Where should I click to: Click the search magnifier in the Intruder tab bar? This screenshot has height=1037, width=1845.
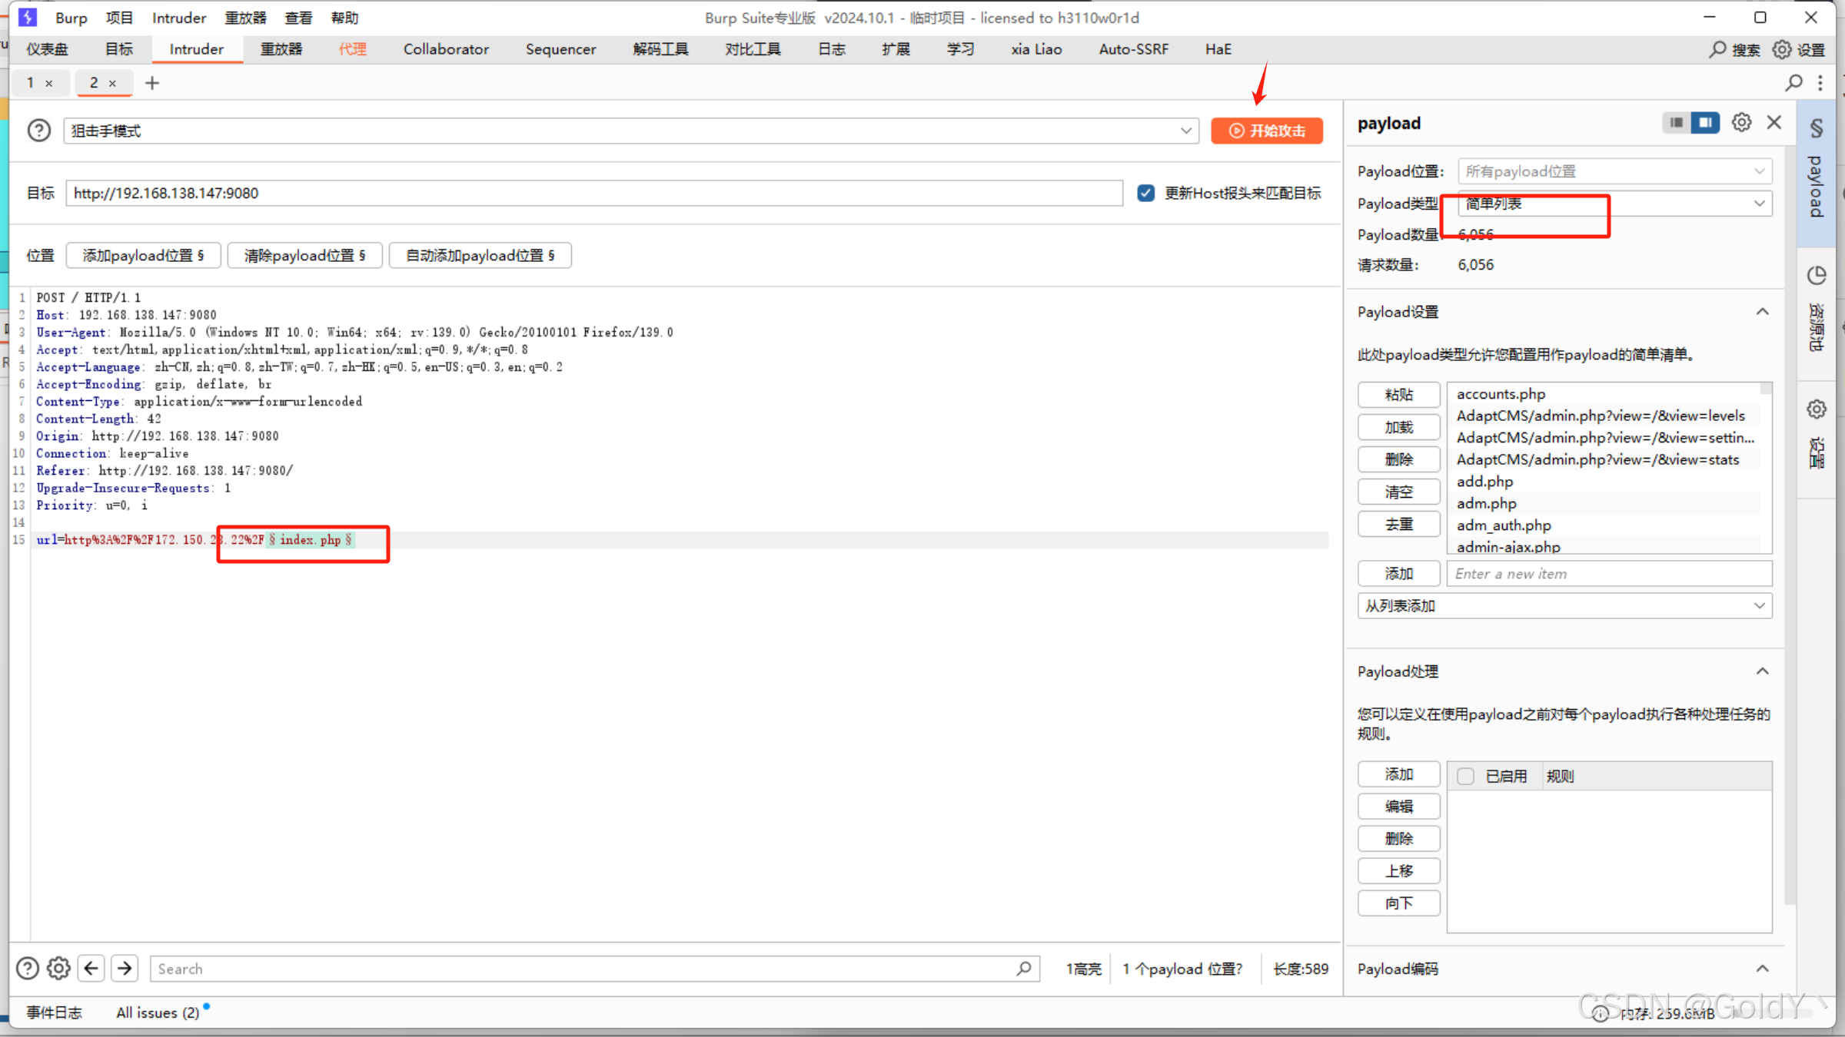click(x=1793, y=83)
